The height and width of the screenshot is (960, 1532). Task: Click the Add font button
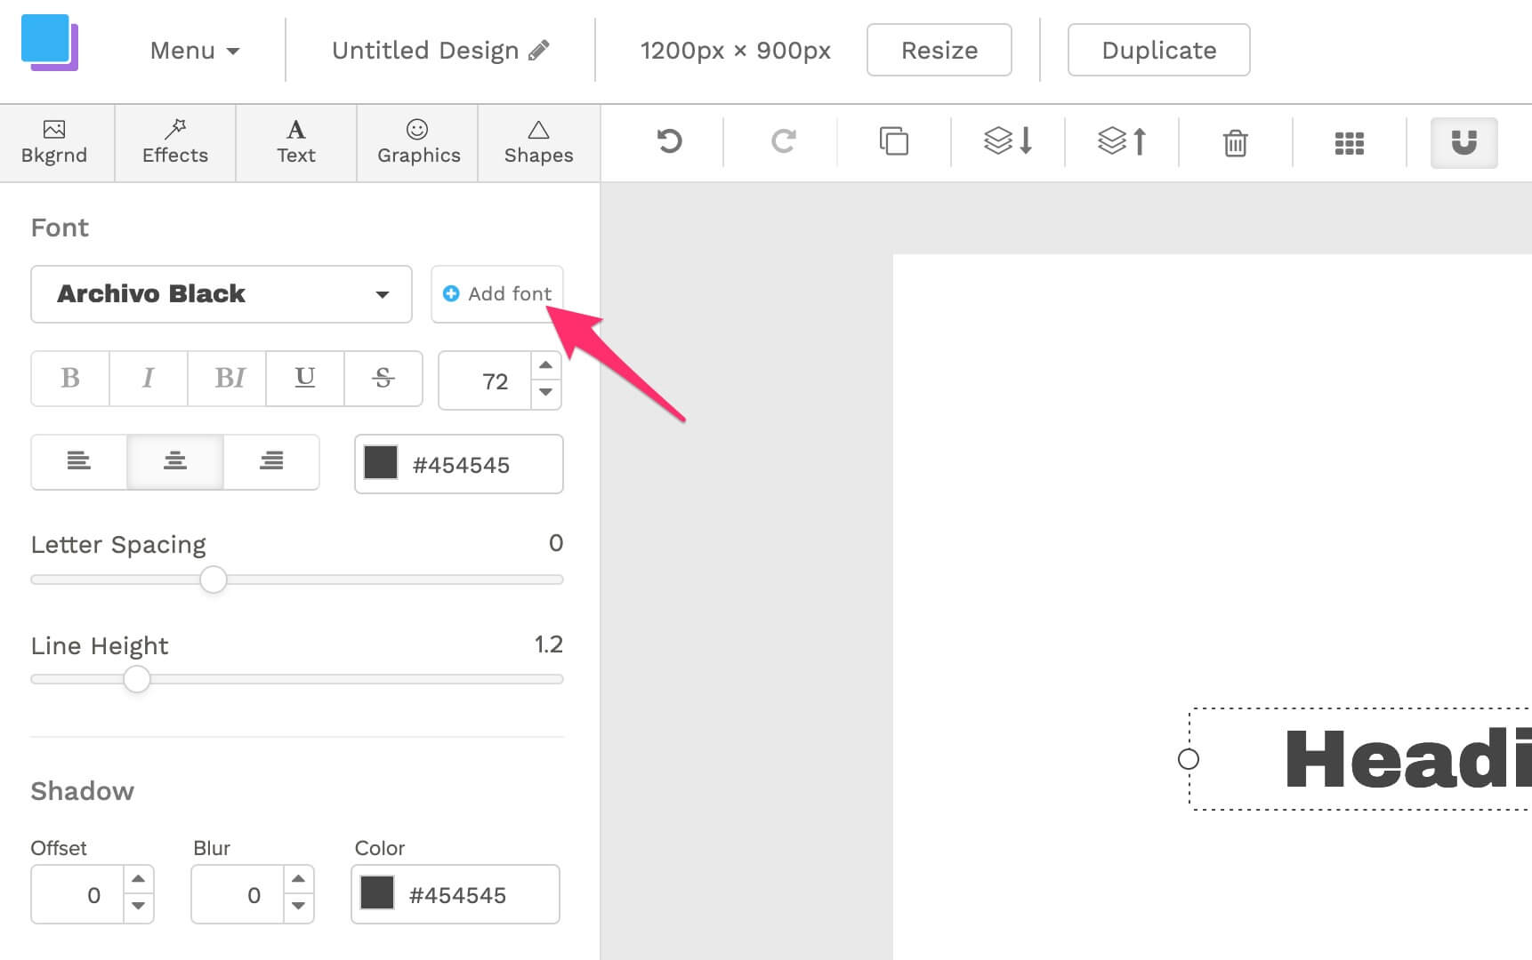pyautogui.click(x=496, y=293)
